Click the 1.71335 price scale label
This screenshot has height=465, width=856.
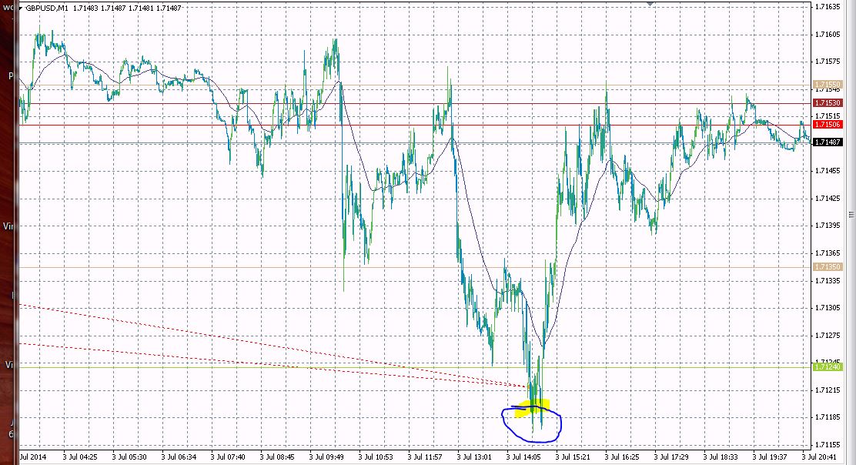tap(828, 280)
